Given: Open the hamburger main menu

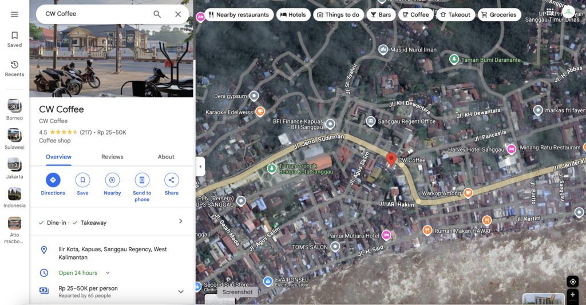Looking at the screenshot, I should click(x=14, y=14).
